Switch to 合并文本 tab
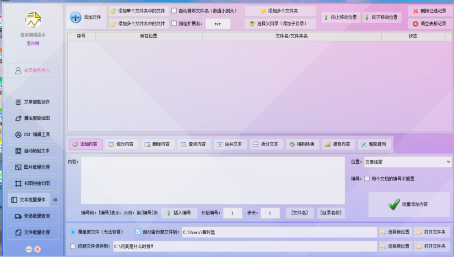454x257 pixels. pos(230,144)
